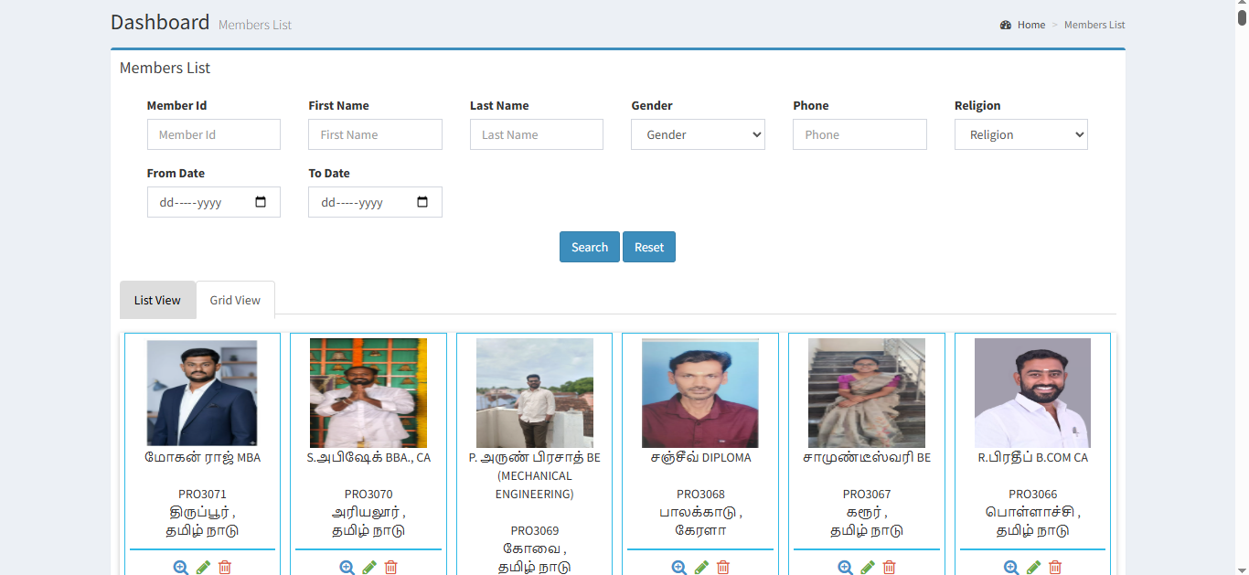
Task: Click dashboard icon beside Home breadcrumb
Action: click(1006, 26)
